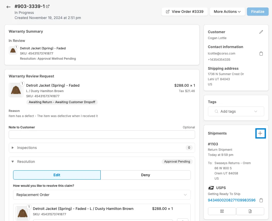The width and height of the screenshot is (272, 221).
Task: Select the Edit resolution option
Action: [x=57, y=175]
